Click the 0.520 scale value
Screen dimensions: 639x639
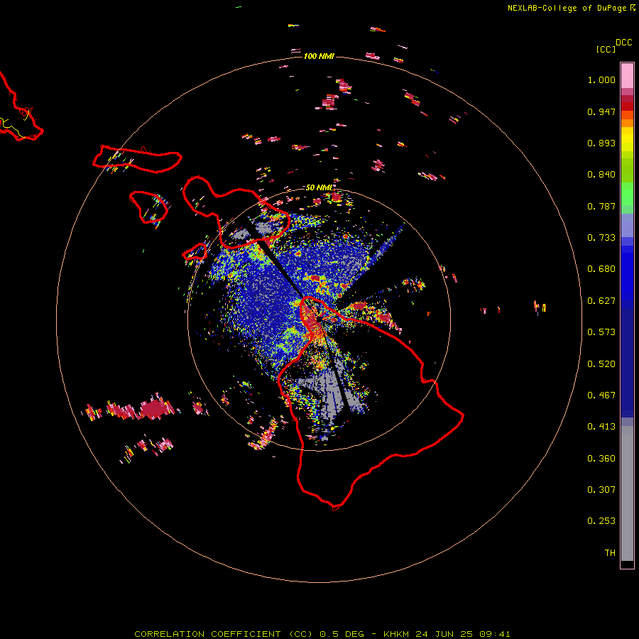click(x=601, y=364)
